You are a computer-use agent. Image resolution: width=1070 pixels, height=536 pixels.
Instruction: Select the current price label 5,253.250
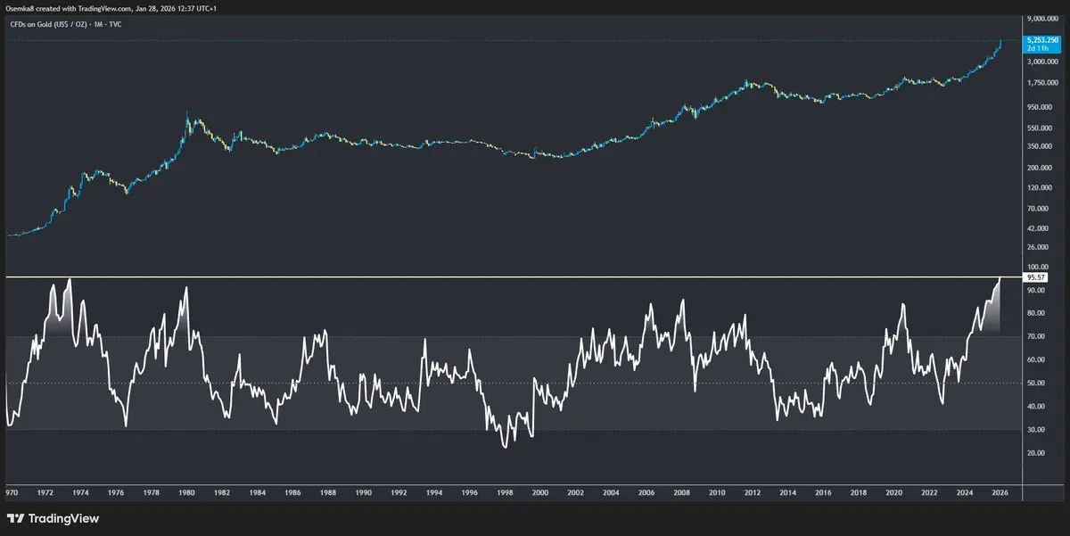click(x=1041, y=41)
